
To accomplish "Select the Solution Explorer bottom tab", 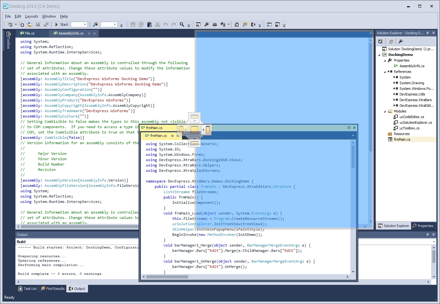I will (x=393, y=226).
